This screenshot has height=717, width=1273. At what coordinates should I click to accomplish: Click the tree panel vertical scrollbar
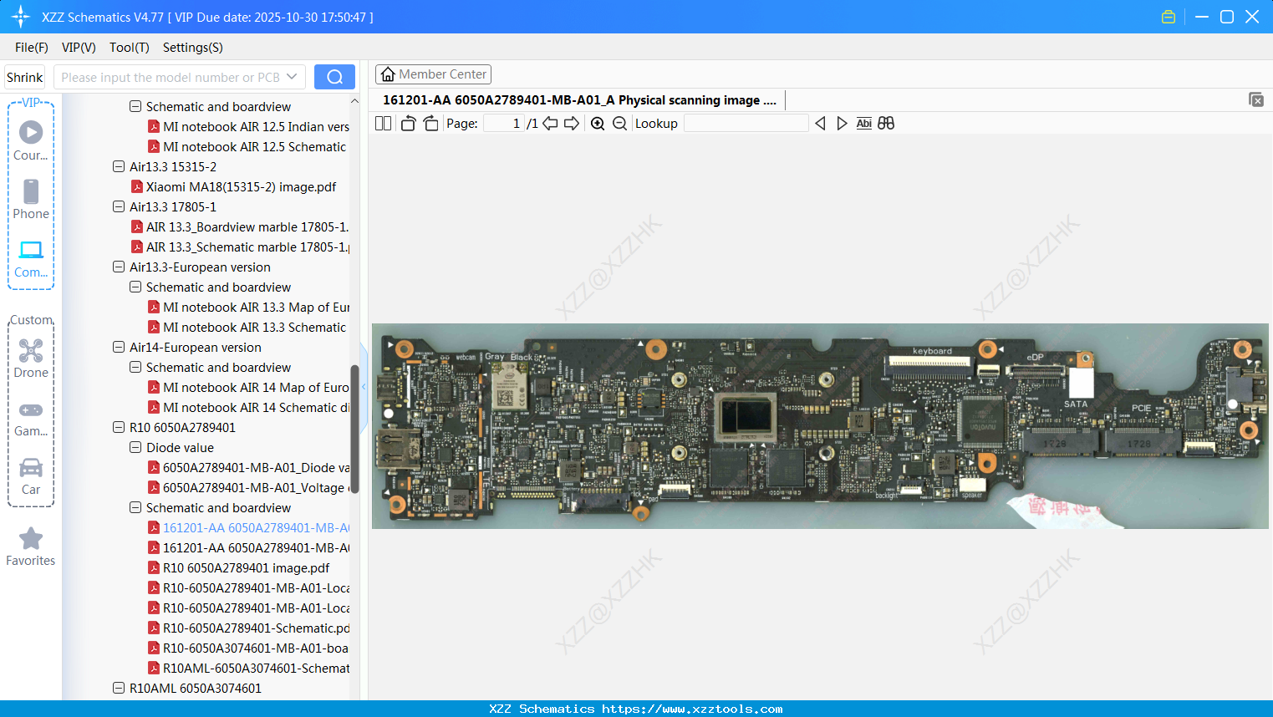click(354, 429)
